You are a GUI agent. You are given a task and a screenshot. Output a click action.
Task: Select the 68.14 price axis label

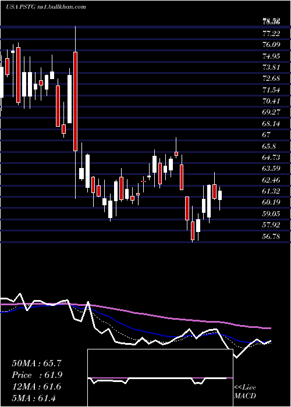pos(271,124)
